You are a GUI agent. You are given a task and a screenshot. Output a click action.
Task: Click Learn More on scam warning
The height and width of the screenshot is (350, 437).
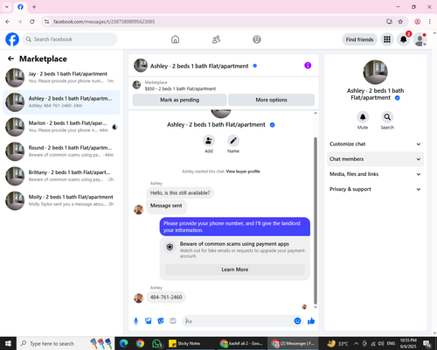click(x=235, y=269)
